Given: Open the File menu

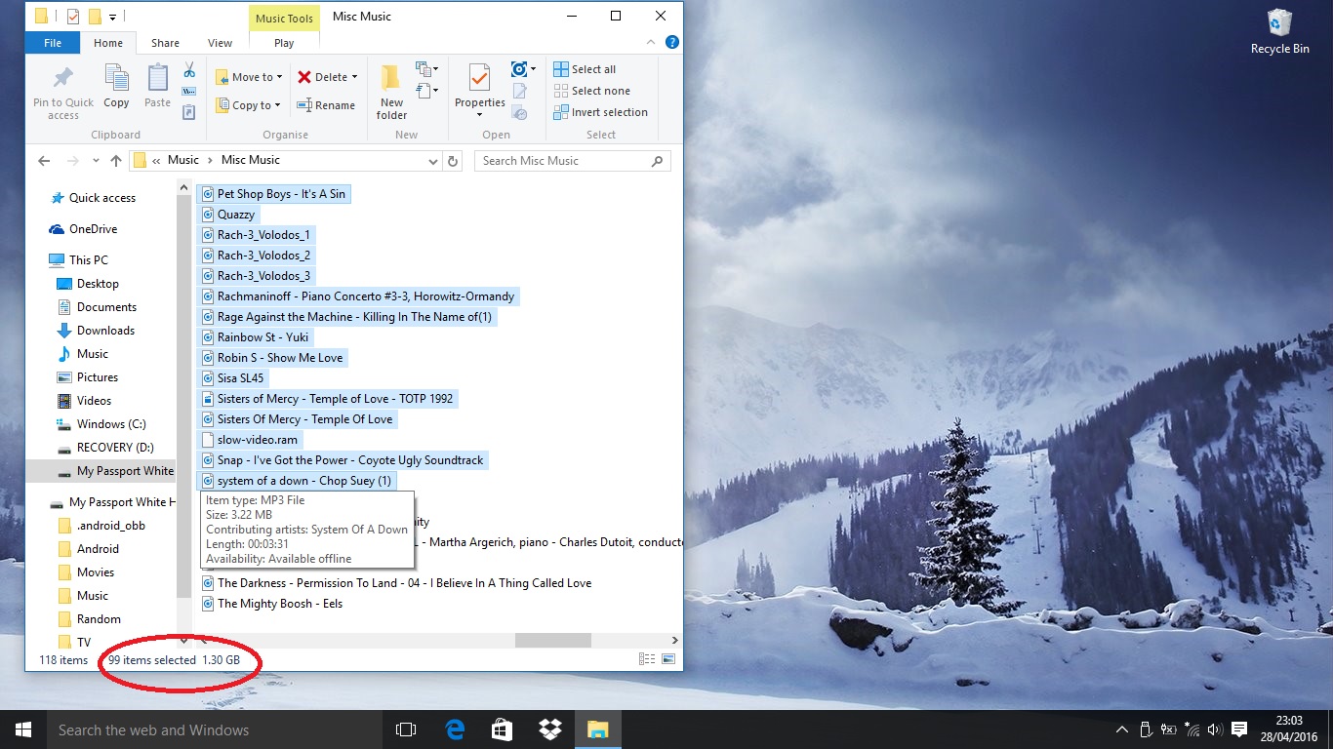Looking at the screenshot, I should 53,43.
